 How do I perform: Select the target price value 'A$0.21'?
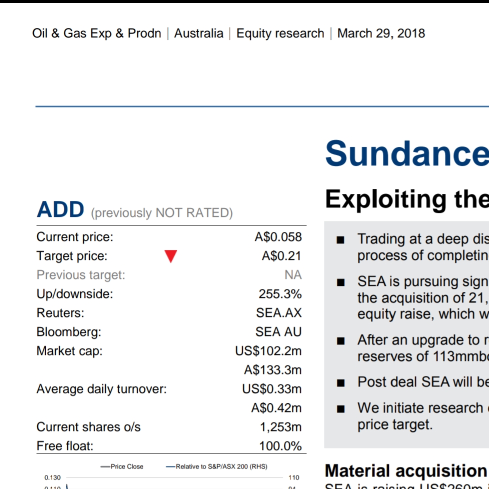(x=281, y=256)
